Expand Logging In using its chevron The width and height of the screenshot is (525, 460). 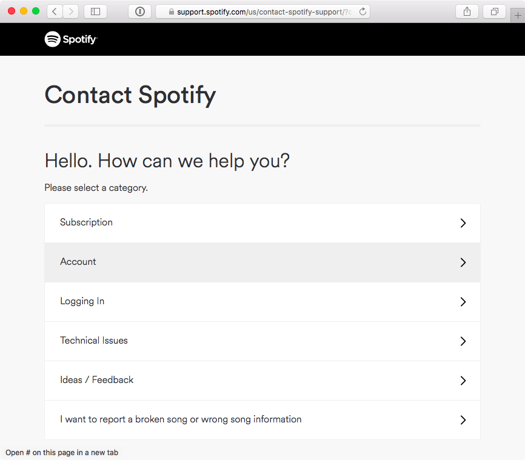tap(463, 302)
